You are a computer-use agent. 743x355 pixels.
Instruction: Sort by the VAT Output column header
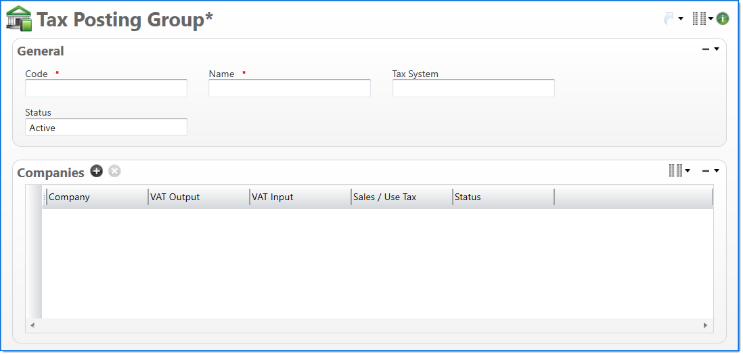198,197
